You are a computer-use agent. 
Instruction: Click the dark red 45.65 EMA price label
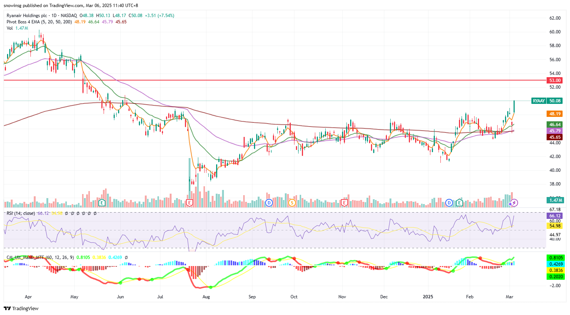[x=555, y=137]
